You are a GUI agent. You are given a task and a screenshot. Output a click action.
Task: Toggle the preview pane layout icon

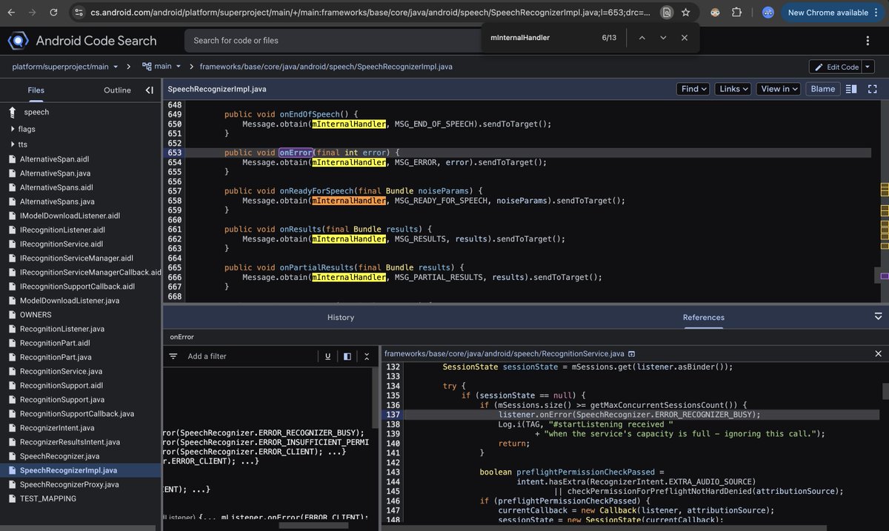(x=347, y=356)
